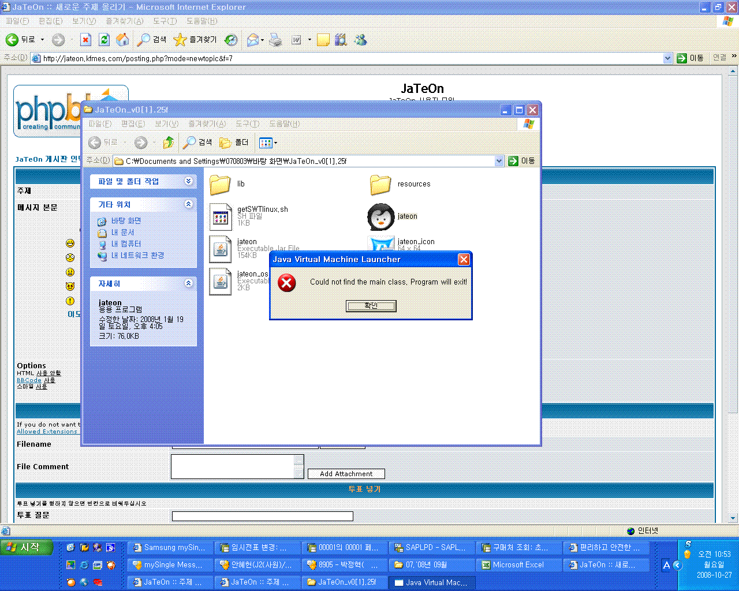Refresh the Internet Explorer page
Viewport: 739px width, 591px height.
click(104, 40)
